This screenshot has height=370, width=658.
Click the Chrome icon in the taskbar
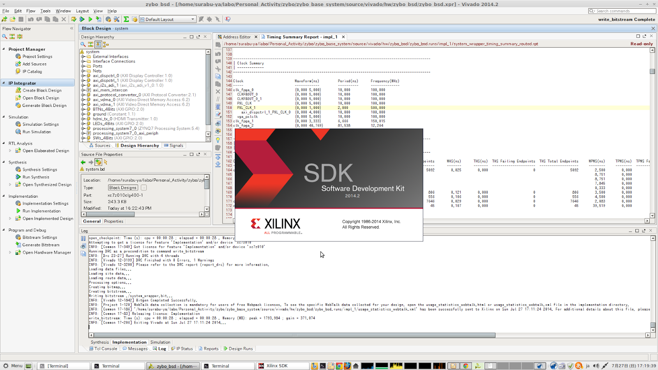click(x=339, y=366)
